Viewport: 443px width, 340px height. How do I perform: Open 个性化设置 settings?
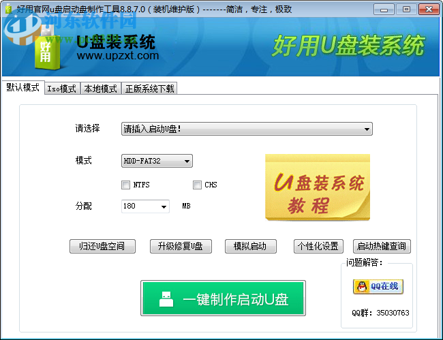click(x=318, y=246)
